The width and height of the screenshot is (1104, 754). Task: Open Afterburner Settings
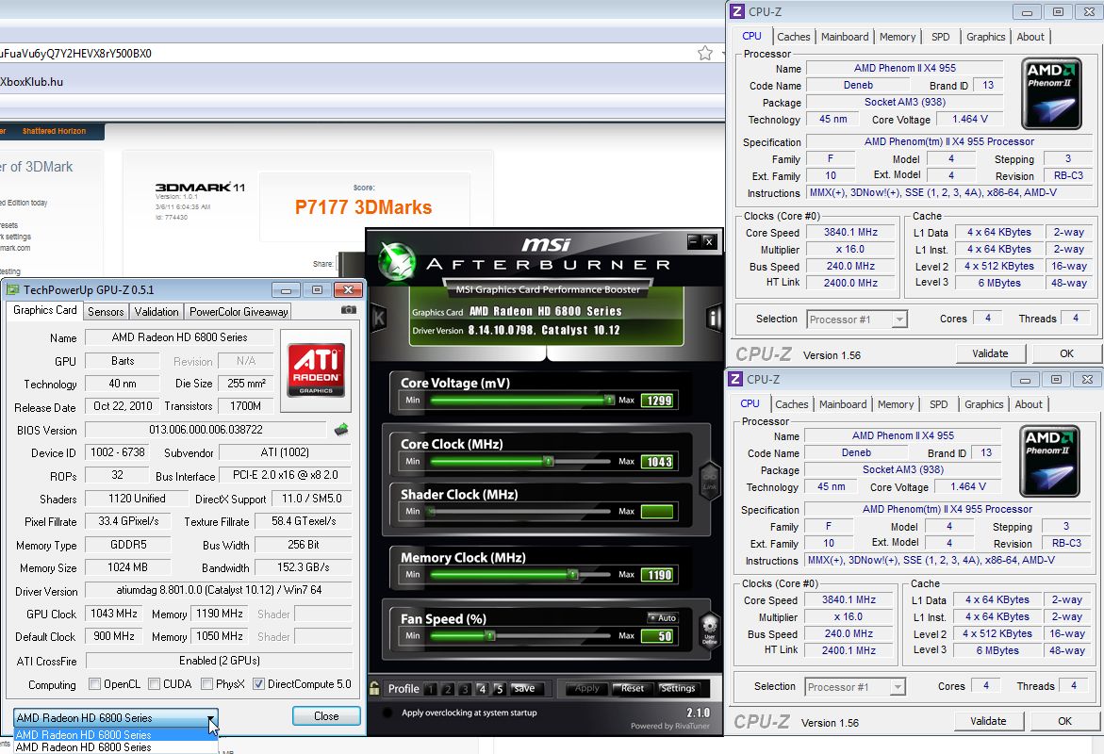pos(678,689)
